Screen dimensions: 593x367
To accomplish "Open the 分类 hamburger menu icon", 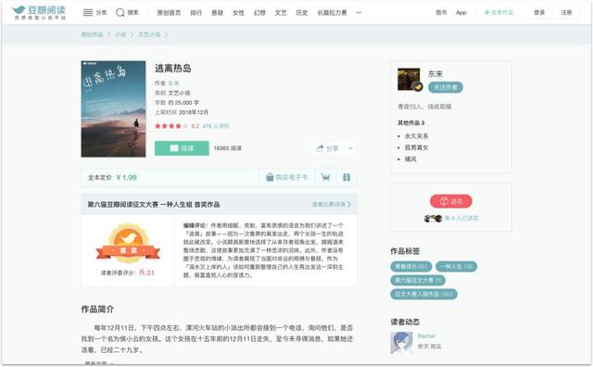I will [88, 12].
